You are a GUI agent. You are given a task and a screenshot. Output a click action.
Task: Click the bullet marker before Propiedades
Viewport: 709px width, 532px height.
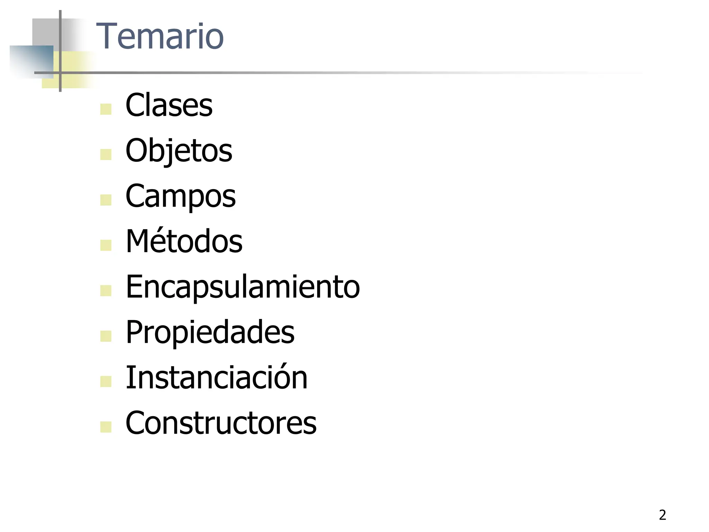106,336
